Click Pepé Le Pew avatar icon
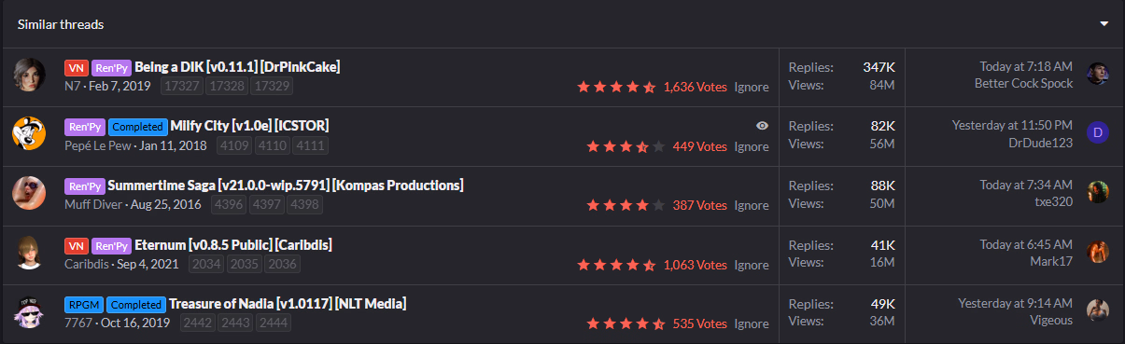This screenshot has height=344, width=1125. coord(29,134)
